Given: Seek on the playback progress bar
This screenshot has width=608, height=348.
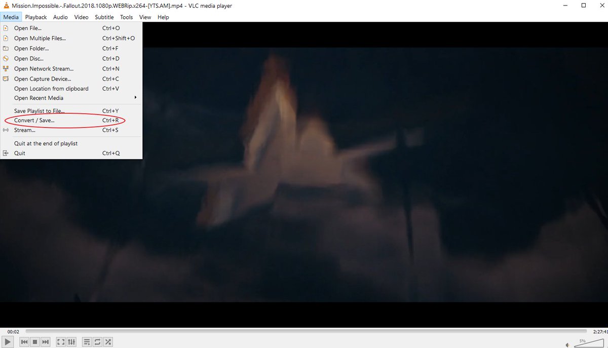Looking at the screenshot, I should (307, 331).
